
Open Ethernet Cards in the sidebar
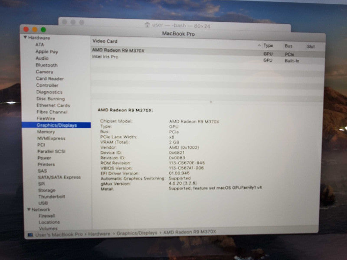[x=53, y=105]
